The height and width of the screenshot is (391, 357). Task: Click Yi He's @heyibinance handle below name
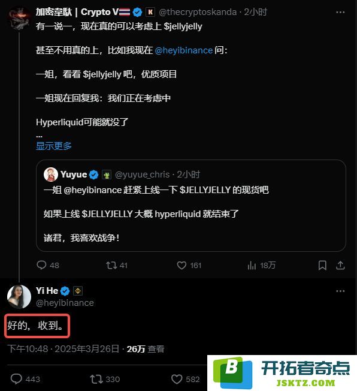[x=65, y=302]
